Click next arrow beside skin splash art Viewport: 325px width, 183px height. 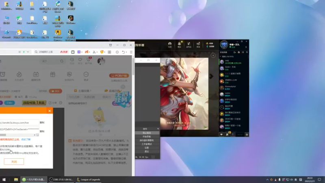(211, 76)
